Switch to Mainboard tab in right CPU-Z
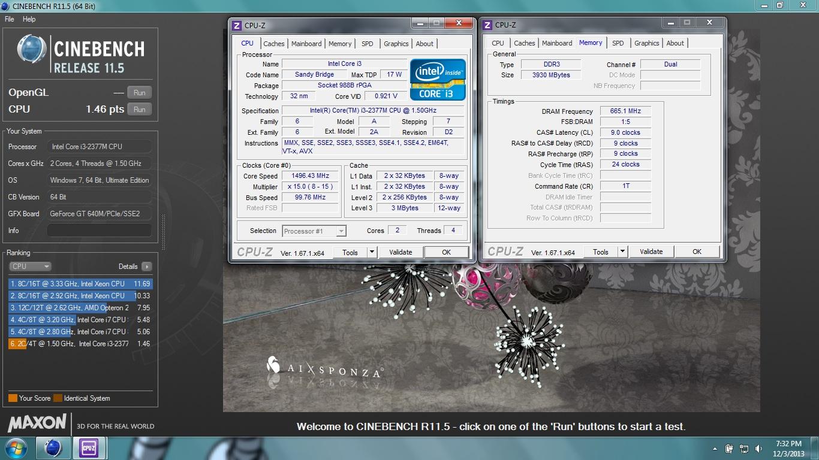This screenshot has width=819, height=460. 557,43
